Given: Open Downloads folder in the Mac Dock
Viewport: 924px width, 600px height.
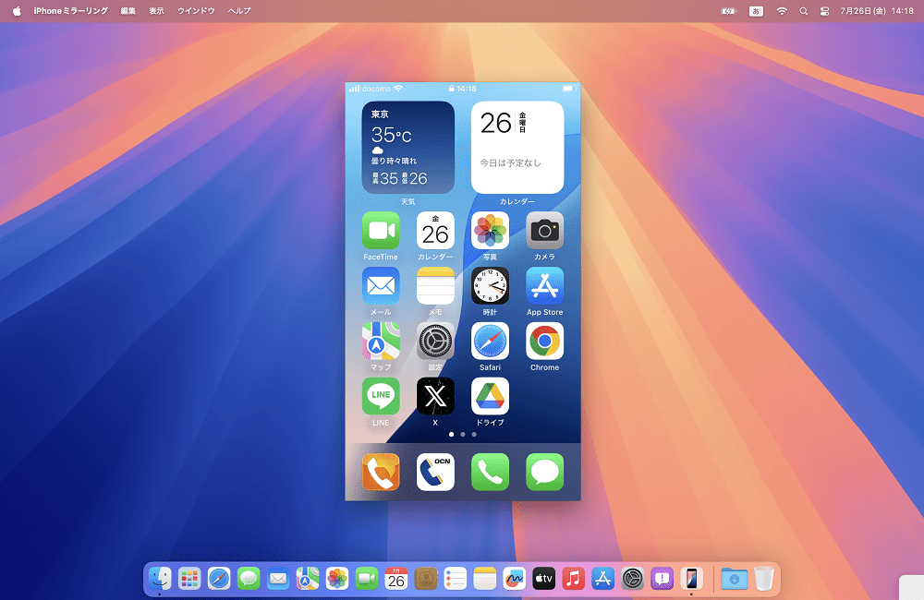Looking at the screenshot, I should [x=735, y=579].
